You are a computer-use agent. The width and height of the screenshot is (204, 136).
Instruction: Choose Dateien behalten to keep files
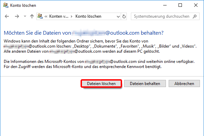[x=145, y=84]
